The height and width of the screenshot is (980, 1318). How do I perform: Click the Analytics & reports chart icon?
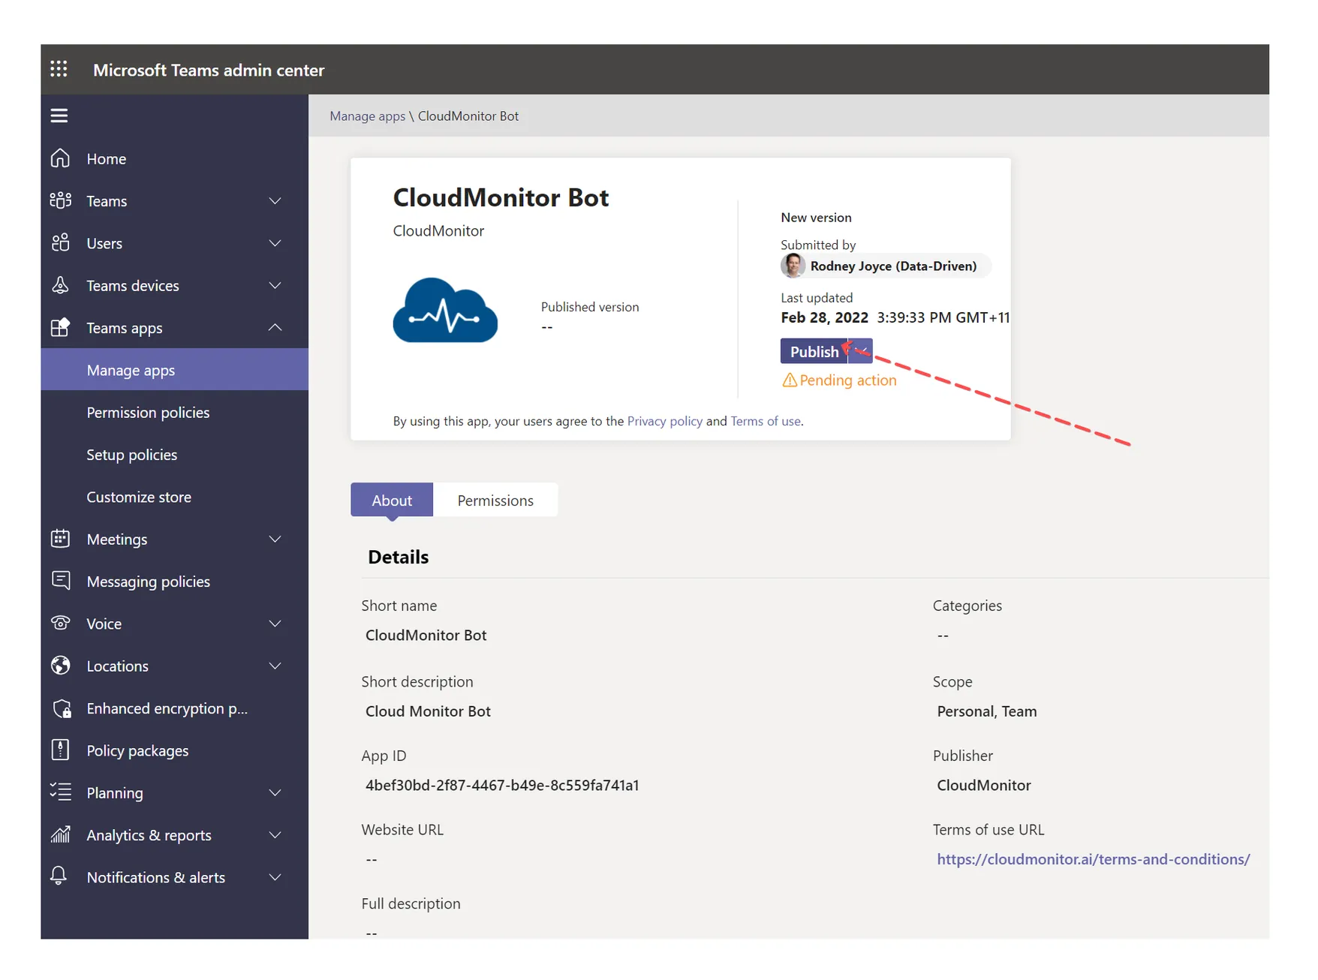pos(60,834)
